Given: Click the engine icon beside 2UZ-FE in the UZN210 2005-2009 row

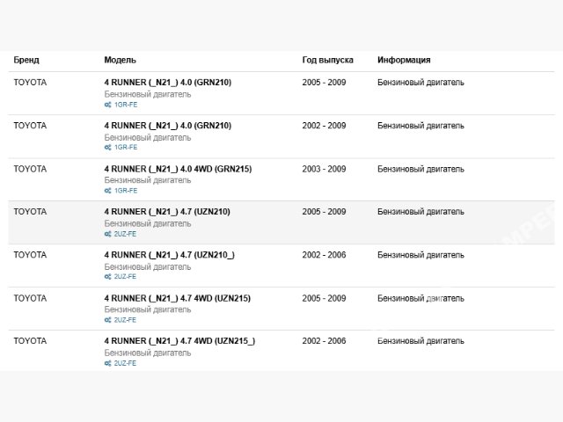Looking at the screenshot, I should pyautogui.click(x=107, y=234).
